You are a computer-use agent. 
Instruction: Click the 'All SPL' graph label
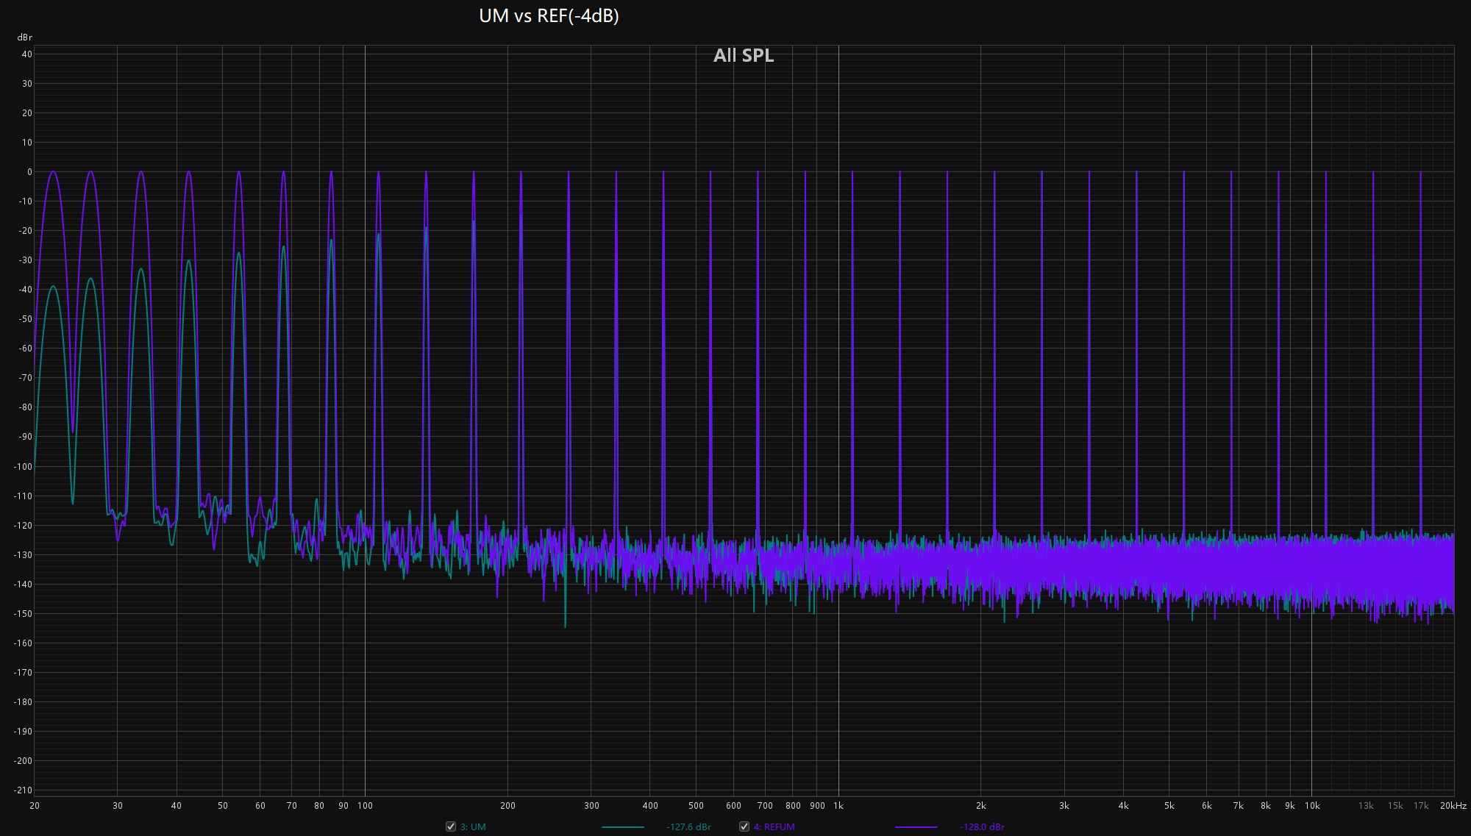tap(744, 55)
